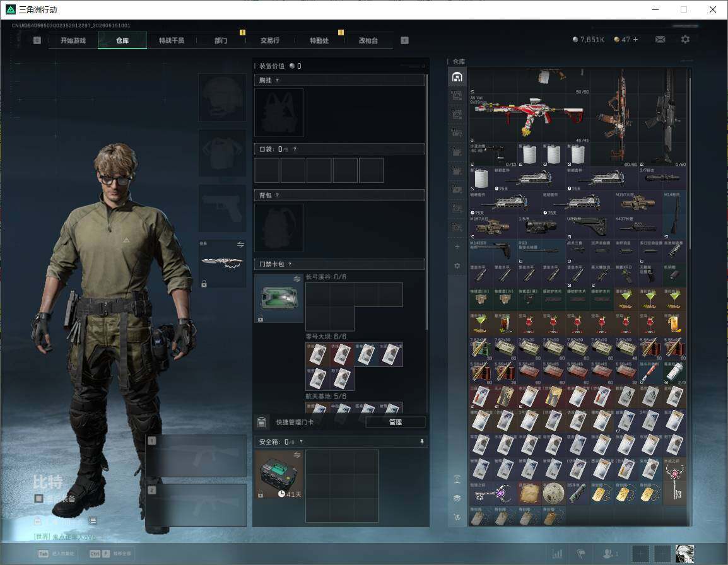
Task: Click the sort icon in warehouse sidebar
Action: tap(457, 516)
